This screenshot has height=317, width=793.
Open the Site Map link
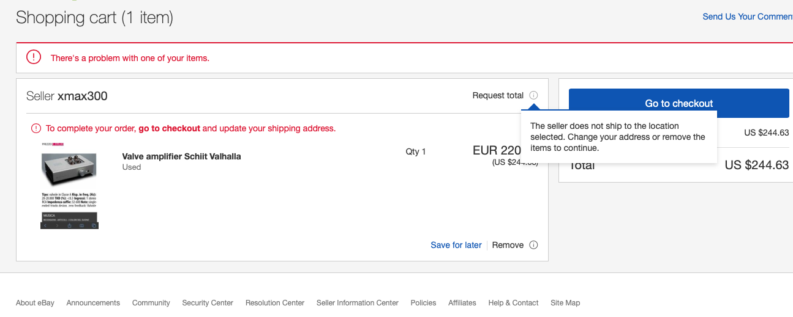click(x=565, y=302)
